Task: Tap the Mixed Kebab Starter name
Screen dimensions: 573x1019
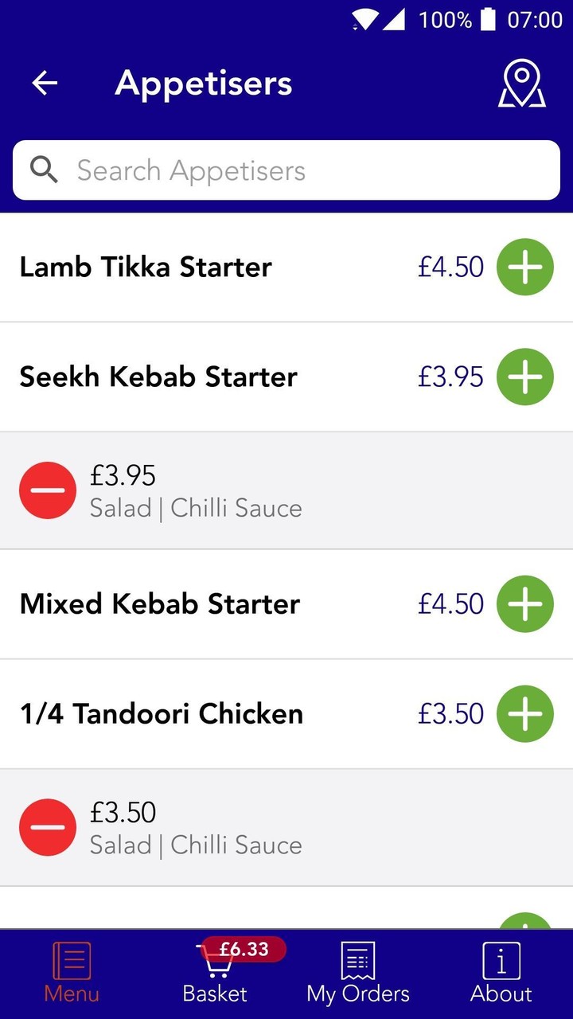Action: 160,604
